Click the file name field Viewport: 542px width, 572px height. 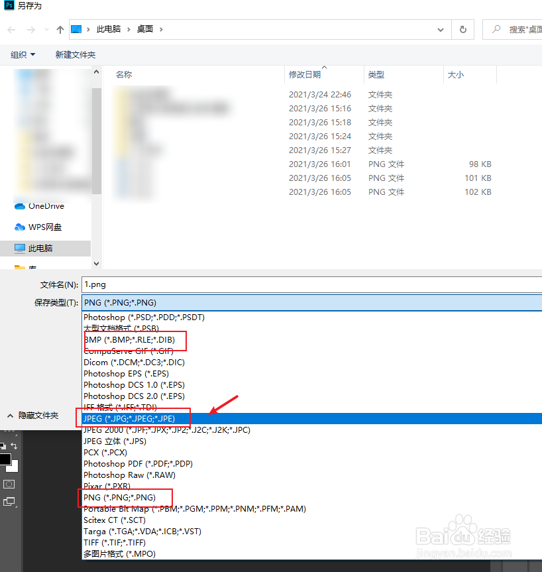point(312,284)
